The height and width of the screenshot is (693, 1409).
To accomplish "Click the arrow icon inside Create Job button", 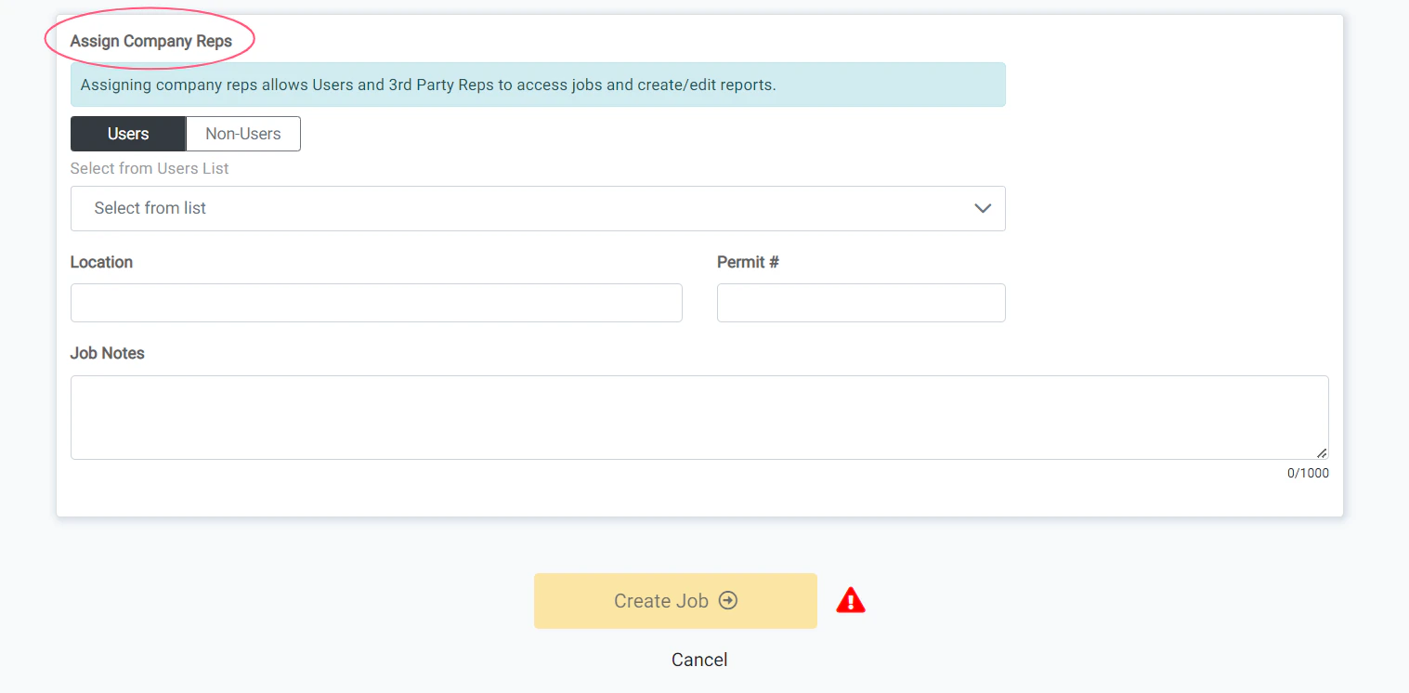I will pos(729,600).
